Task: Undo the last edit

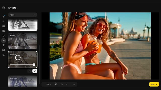Action: click(62, 84)
